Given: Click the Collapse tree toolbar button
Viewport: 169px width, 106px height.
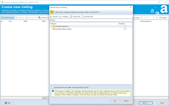Looking at the screenshot, I should coord(64,17).
